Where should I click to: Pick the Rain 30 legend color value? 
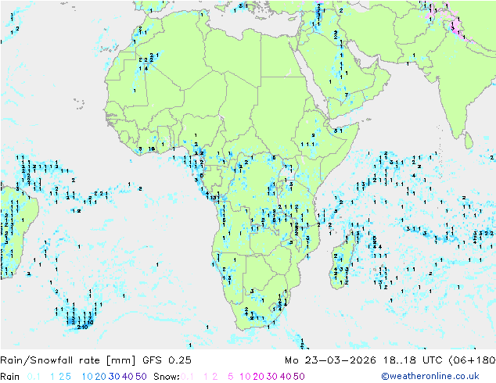(114, 377)
